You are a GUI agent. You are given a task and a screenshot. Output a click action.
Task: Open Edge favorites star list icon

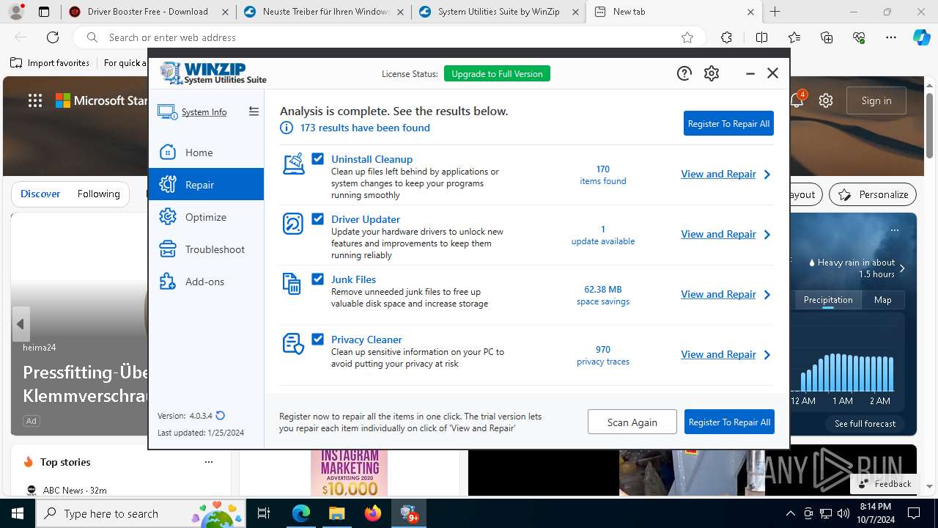[x=794, y=37]
